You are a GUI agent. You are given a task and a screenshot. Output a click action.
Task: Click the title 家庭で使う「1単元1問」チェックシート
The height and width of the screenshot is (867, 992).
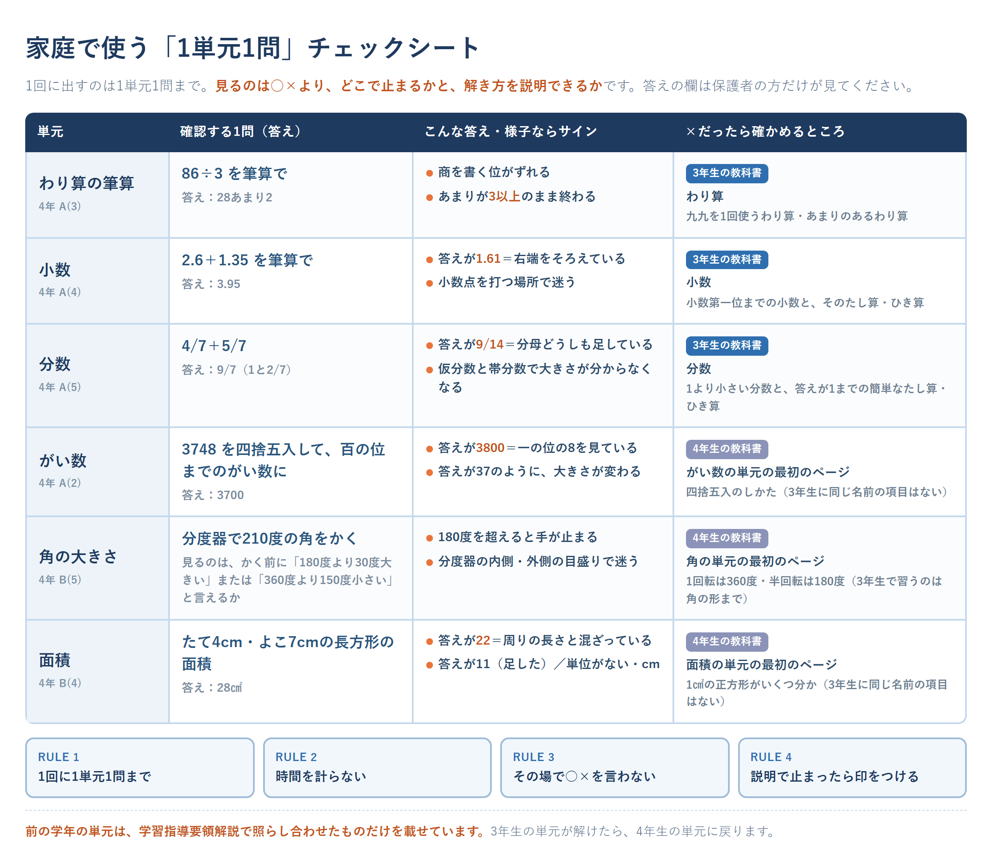253,48
